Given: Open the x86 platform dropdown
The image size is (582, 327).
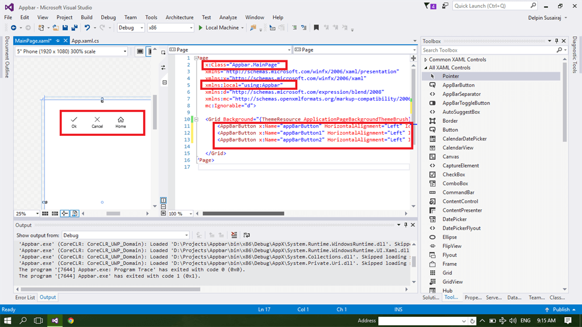Looking at the screenshot, I should pyautogui.click(x=190, y=27).
